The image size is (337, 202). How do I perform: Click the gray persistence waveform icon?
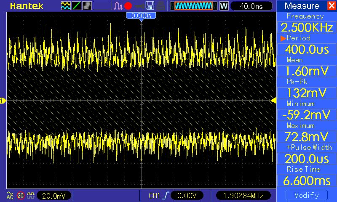[87, 6]
